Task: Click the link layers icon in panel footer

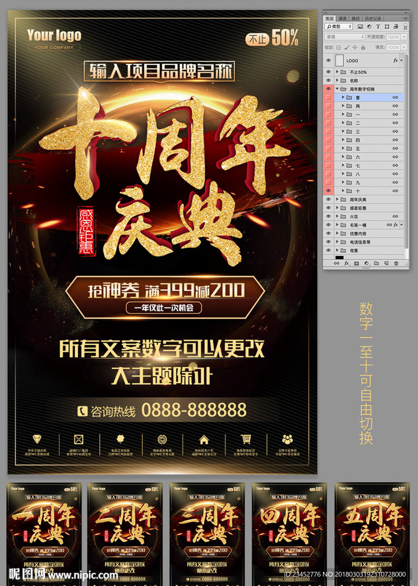Action: click(337, 263)
